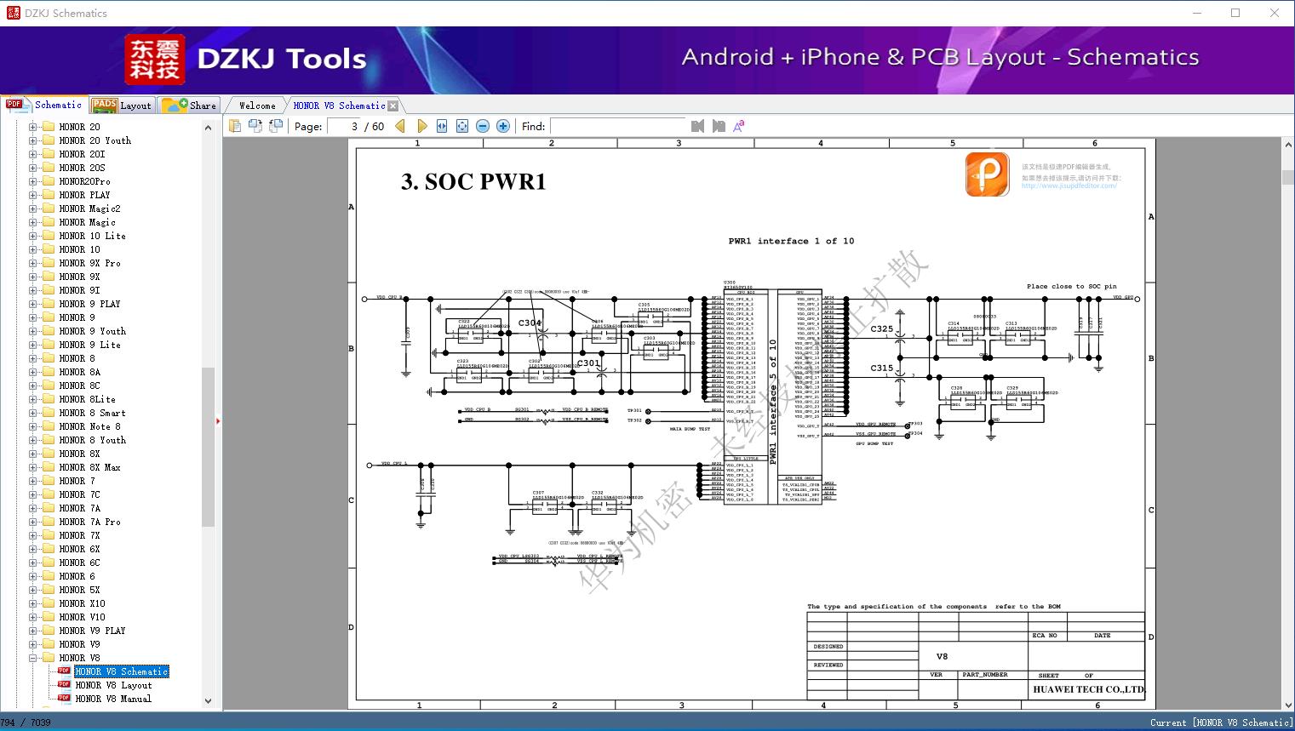This screenshot has height=731, width=1295.
Task: Click "PWR1 interface 1 of 10" label
Action: click(791, 241)
